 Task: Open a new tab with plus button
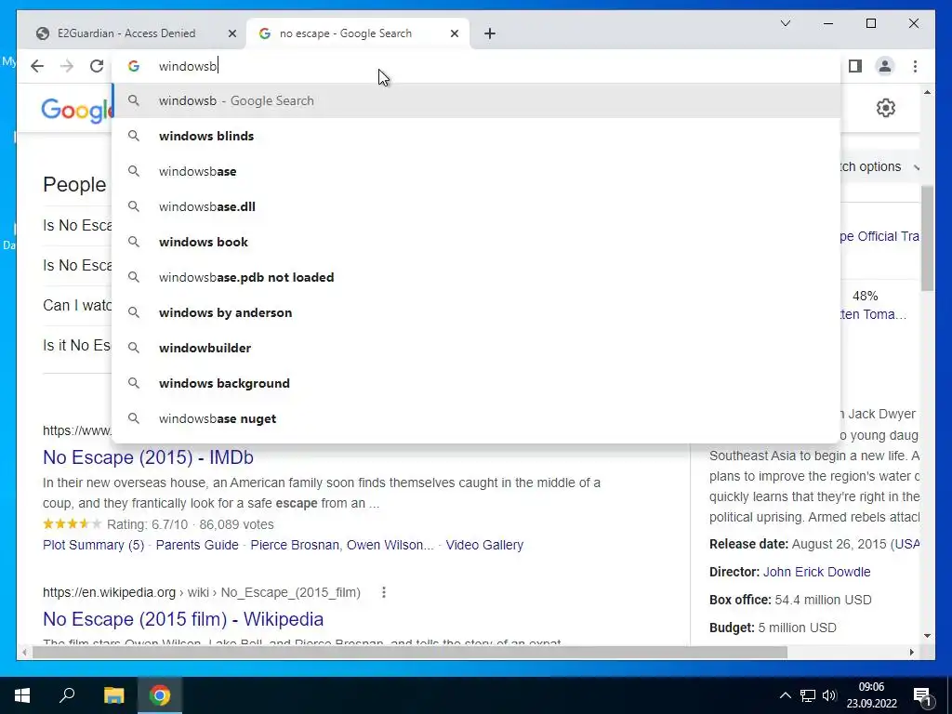pos(490,34)
